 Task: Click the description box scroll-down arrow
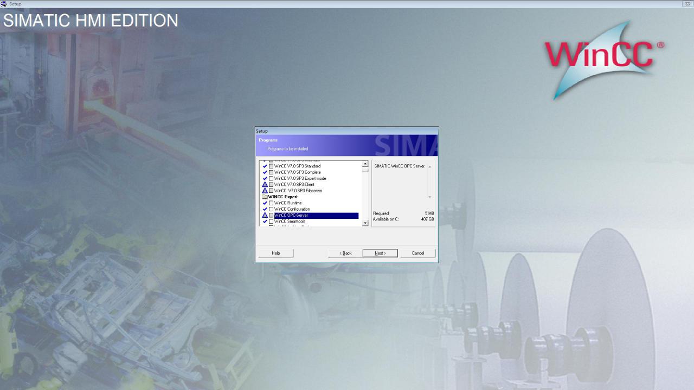pos(430,197)
